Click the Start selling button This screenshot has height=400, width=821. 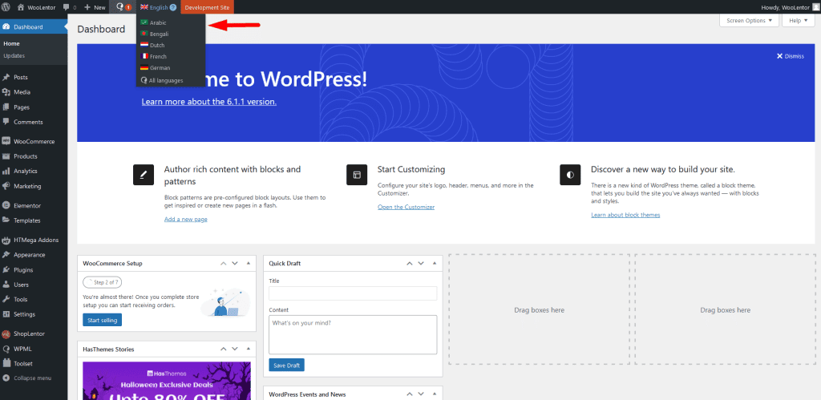102,320
